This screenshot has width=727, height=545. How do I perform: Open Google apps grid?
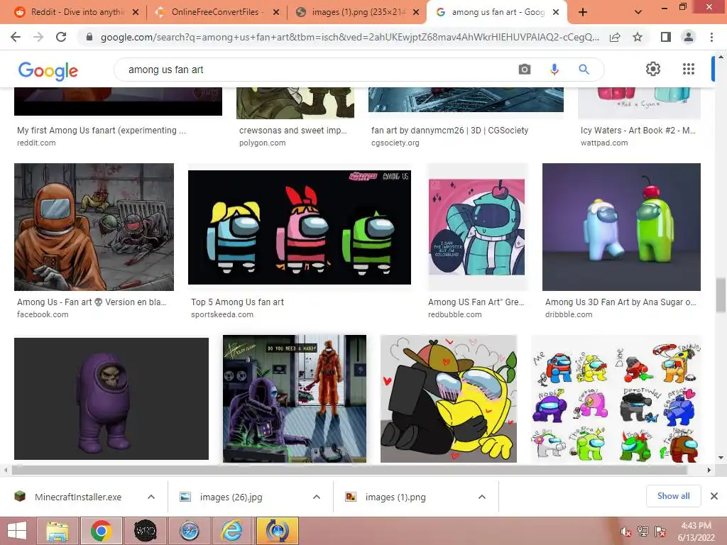click(x=689, y=69)
